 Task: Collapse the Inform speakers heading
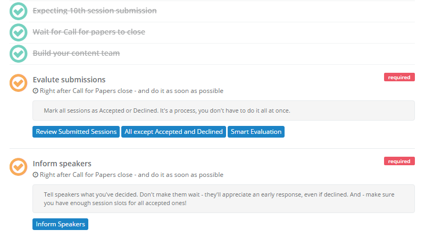coord(62,164)
